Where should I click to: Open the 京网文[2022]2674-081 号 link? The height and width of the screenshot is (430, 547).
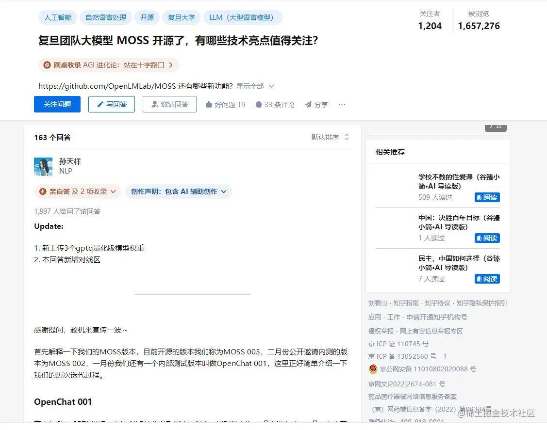[407, 384]
